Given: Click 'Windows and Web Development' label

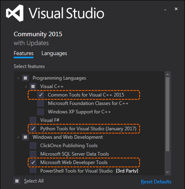Looking at the screenshot, I should click(68, 137).
